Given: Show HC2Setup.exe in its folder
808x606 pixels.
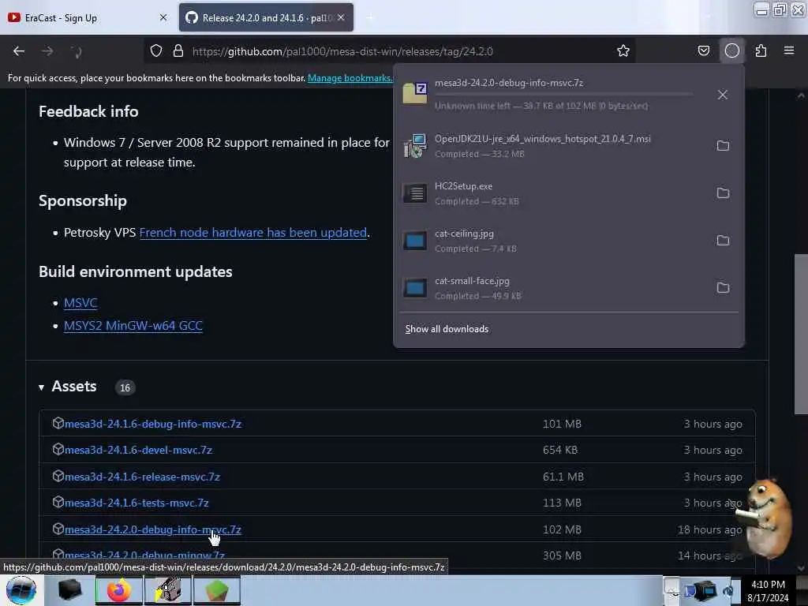Looking at the screenshot, I should (x=723, y=193).
